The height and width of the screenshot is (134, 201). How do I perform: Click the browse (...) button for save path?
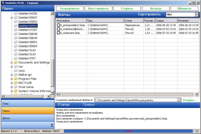(179, 100)
